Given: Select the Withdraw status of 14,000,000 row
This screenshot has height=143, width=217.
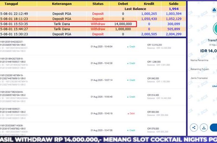Looking at the screenshot, I should pos(98,24).
